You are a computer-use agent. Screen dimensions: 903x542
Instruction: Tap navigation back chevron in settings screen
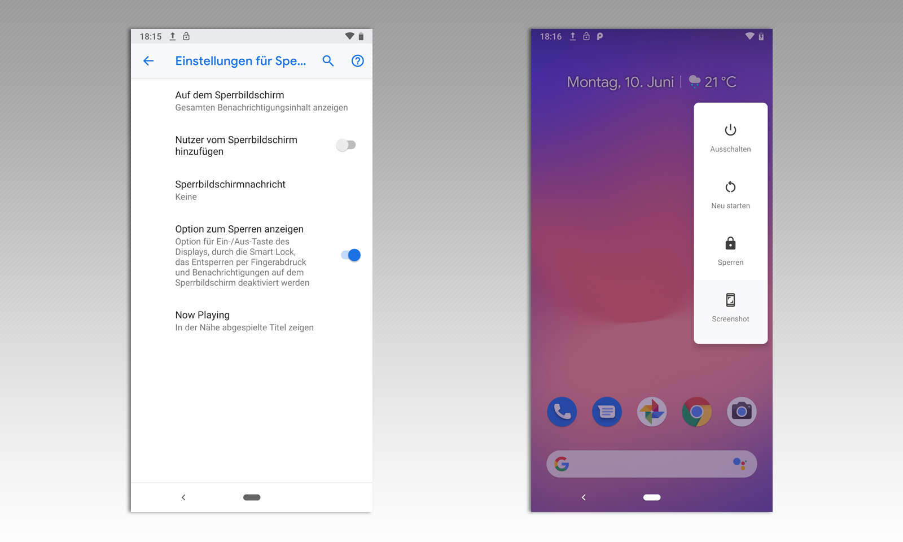coord(183,497)
